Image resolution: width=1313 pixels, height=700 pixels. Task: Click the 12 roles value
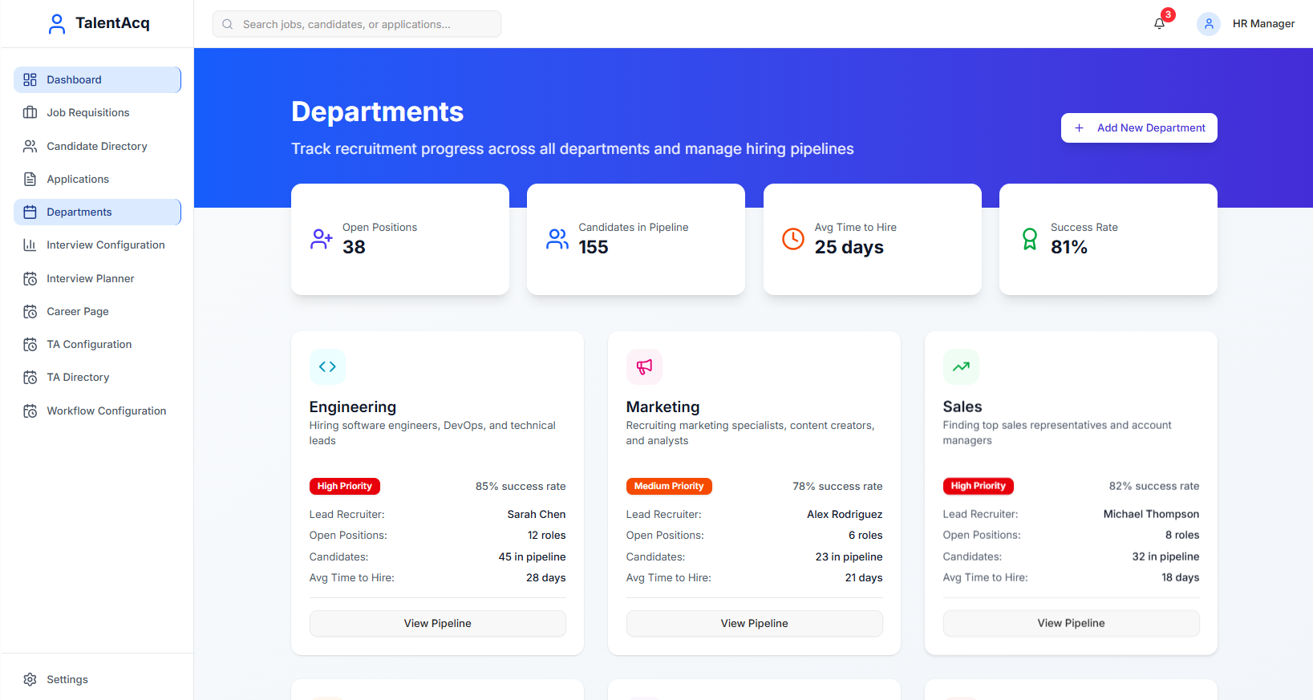tap(546, 535)
